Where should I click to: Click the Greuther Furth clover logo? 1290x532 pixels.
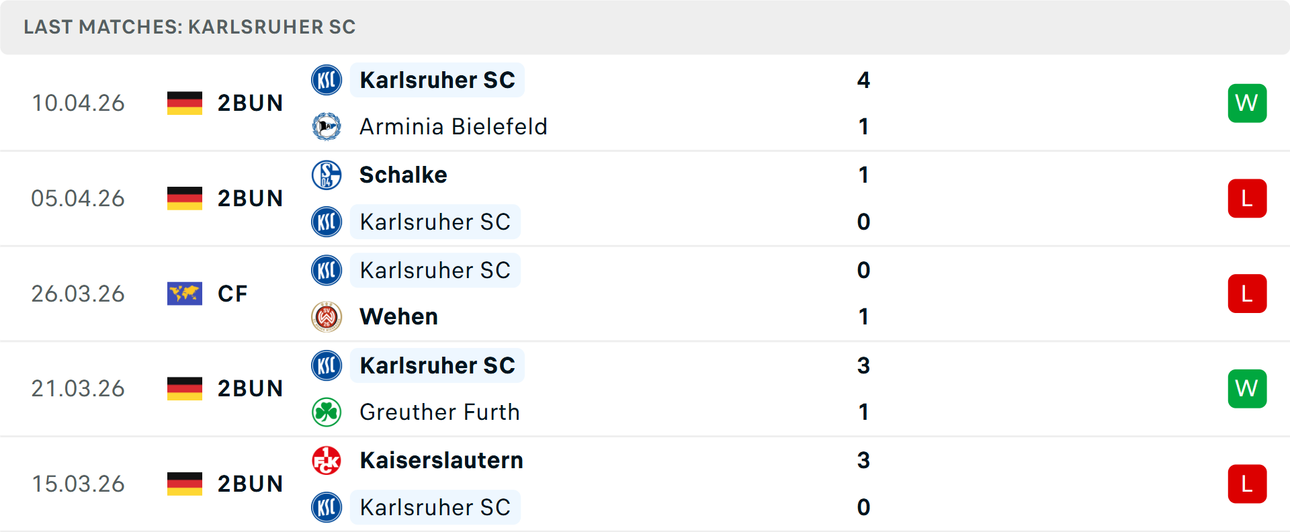point(327,412)
